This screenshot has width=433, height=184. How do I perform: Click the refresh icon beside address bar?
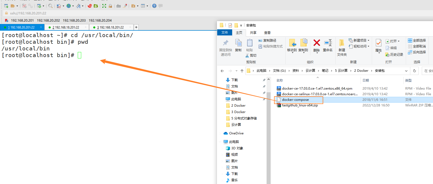[415, 71]
